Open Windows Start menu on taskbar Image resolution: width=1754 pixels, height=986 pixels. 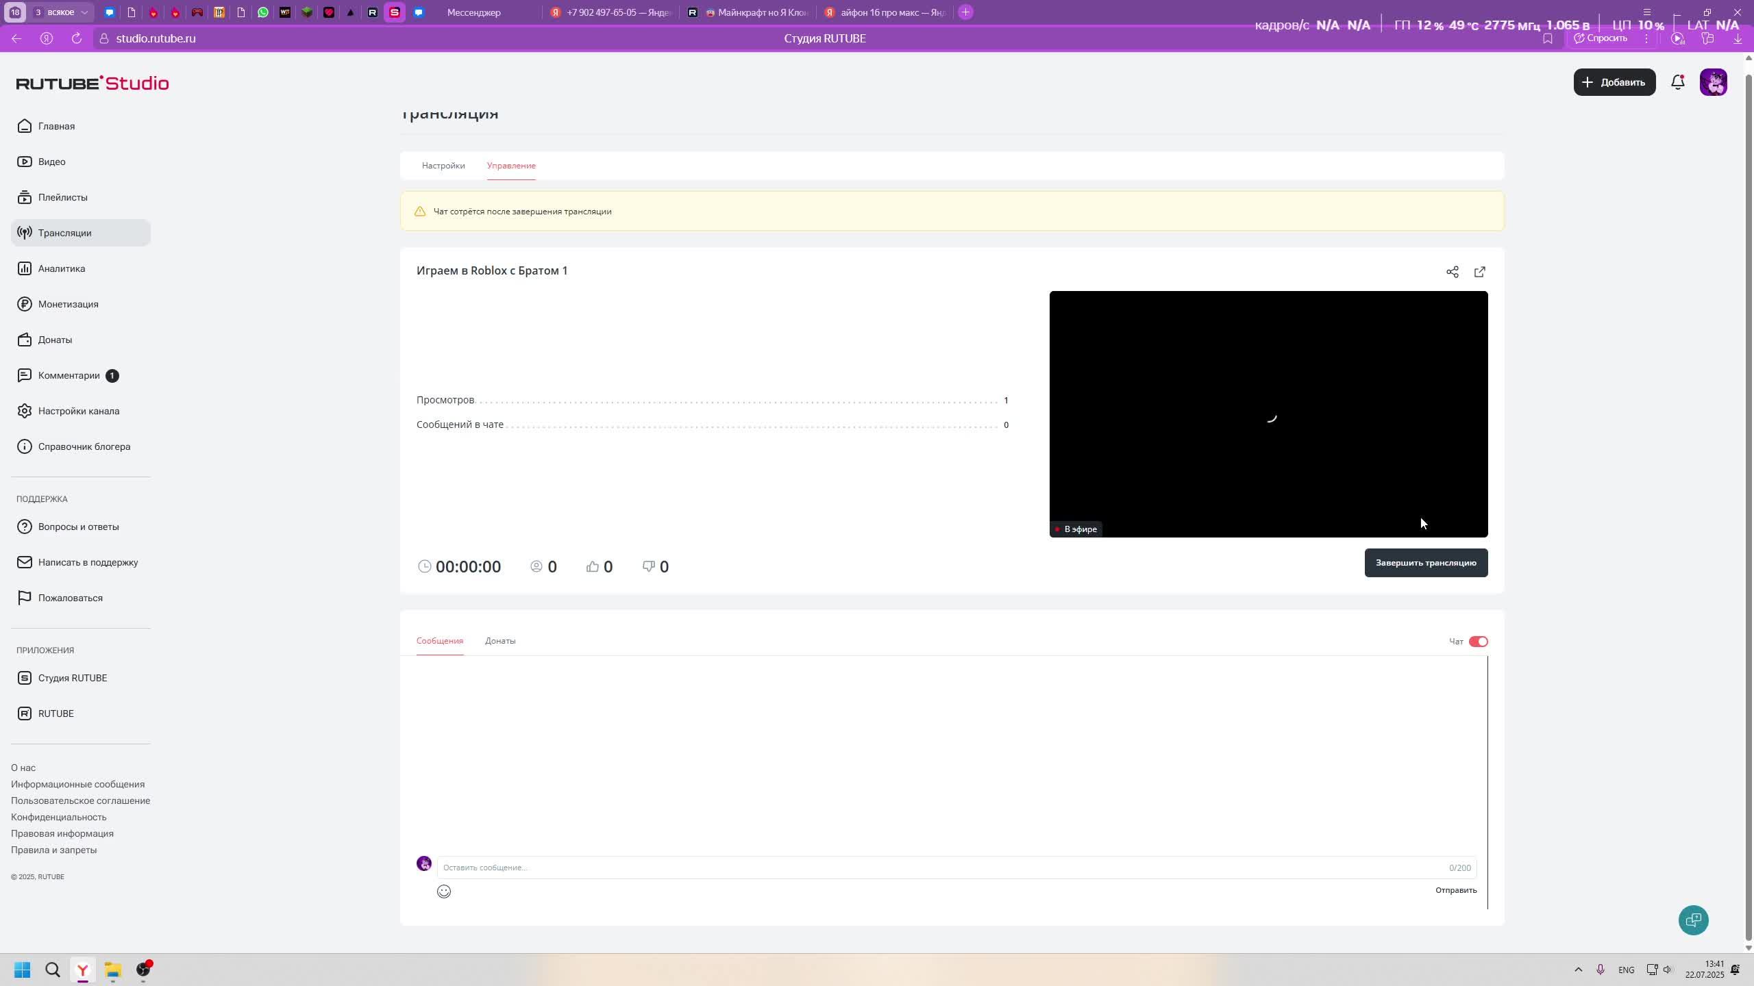pos(22,970)
